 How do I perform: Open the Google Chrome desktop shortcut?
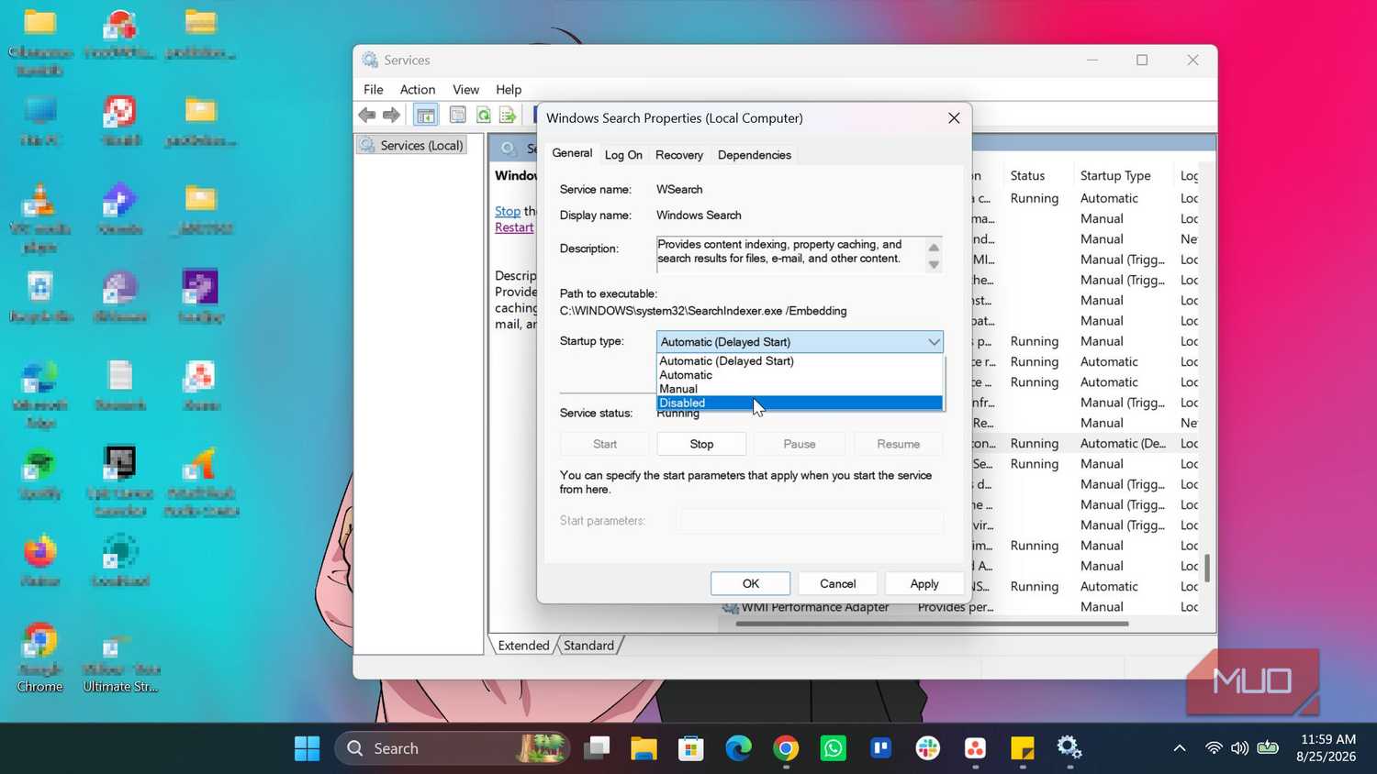[x=39, y=658]
